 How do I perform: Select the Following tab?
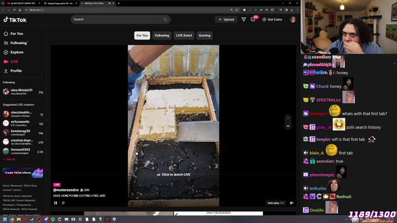tap(162, 35)
